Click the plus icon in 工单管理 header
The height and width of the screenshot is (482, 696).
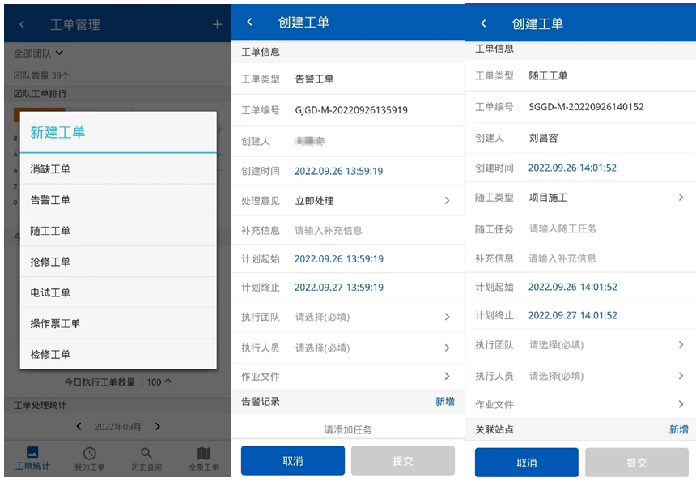tap(217, 24)
